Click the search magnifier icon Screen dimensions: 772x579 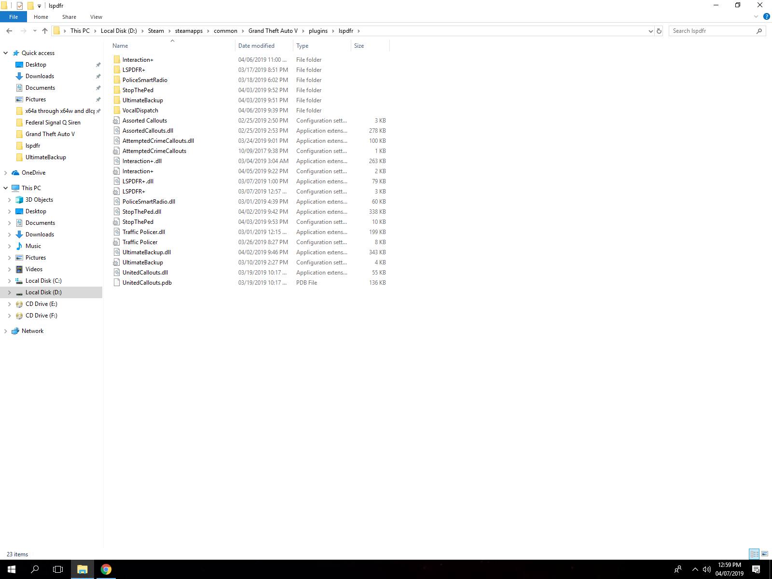tap(759, 31)
